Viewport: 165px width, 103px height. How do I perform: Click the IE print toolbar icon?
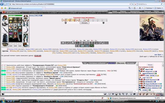pos(140,8)
